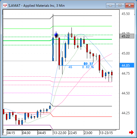
Task: Click the 45.22 current price label
Action: 127,36
